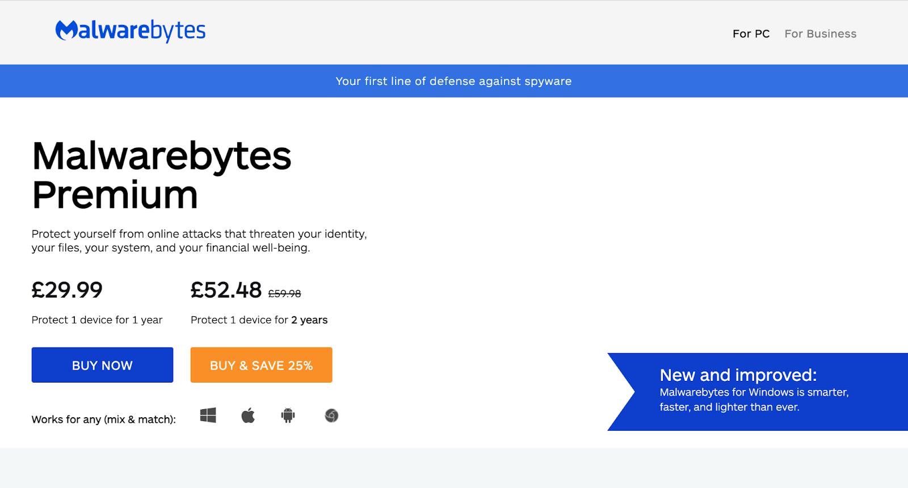Viewport: 908px width, 488px height.
Task: Click the £29.99 price
Action: tap(67, 290)
